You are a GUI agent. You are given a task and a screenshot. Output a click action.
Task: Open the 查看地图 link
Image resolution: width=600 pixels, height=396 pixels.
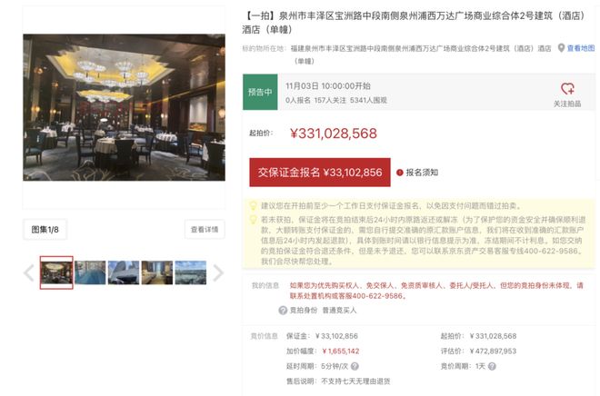pyautogui.click(x=581, y=48)
